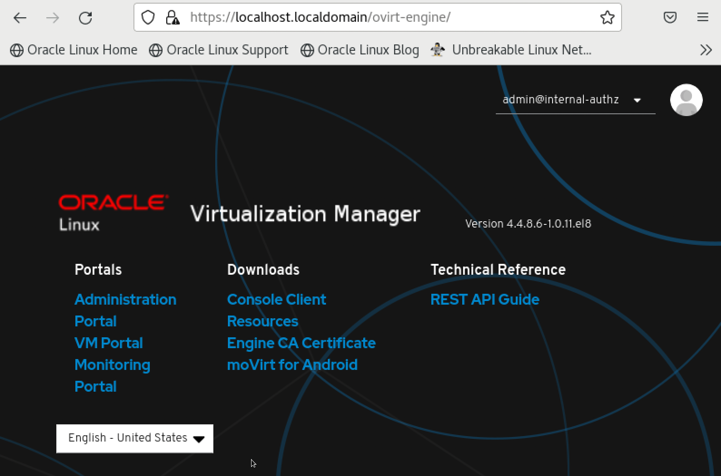Open moVirt for Android link
The image size is (721, 476).
tap(292, 365)
